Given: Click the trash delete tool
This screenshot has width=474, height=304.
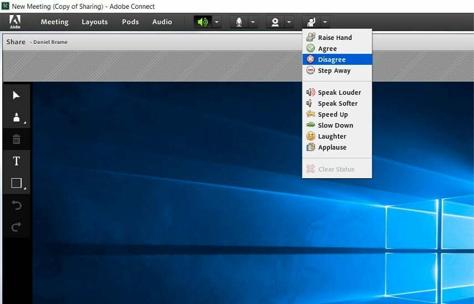Looking at the screenshot, I should pyautogui.click(x=16, y=139).
